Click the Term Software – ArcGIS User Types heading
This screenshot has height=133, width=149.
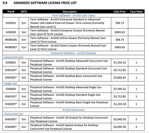[74, 15]
